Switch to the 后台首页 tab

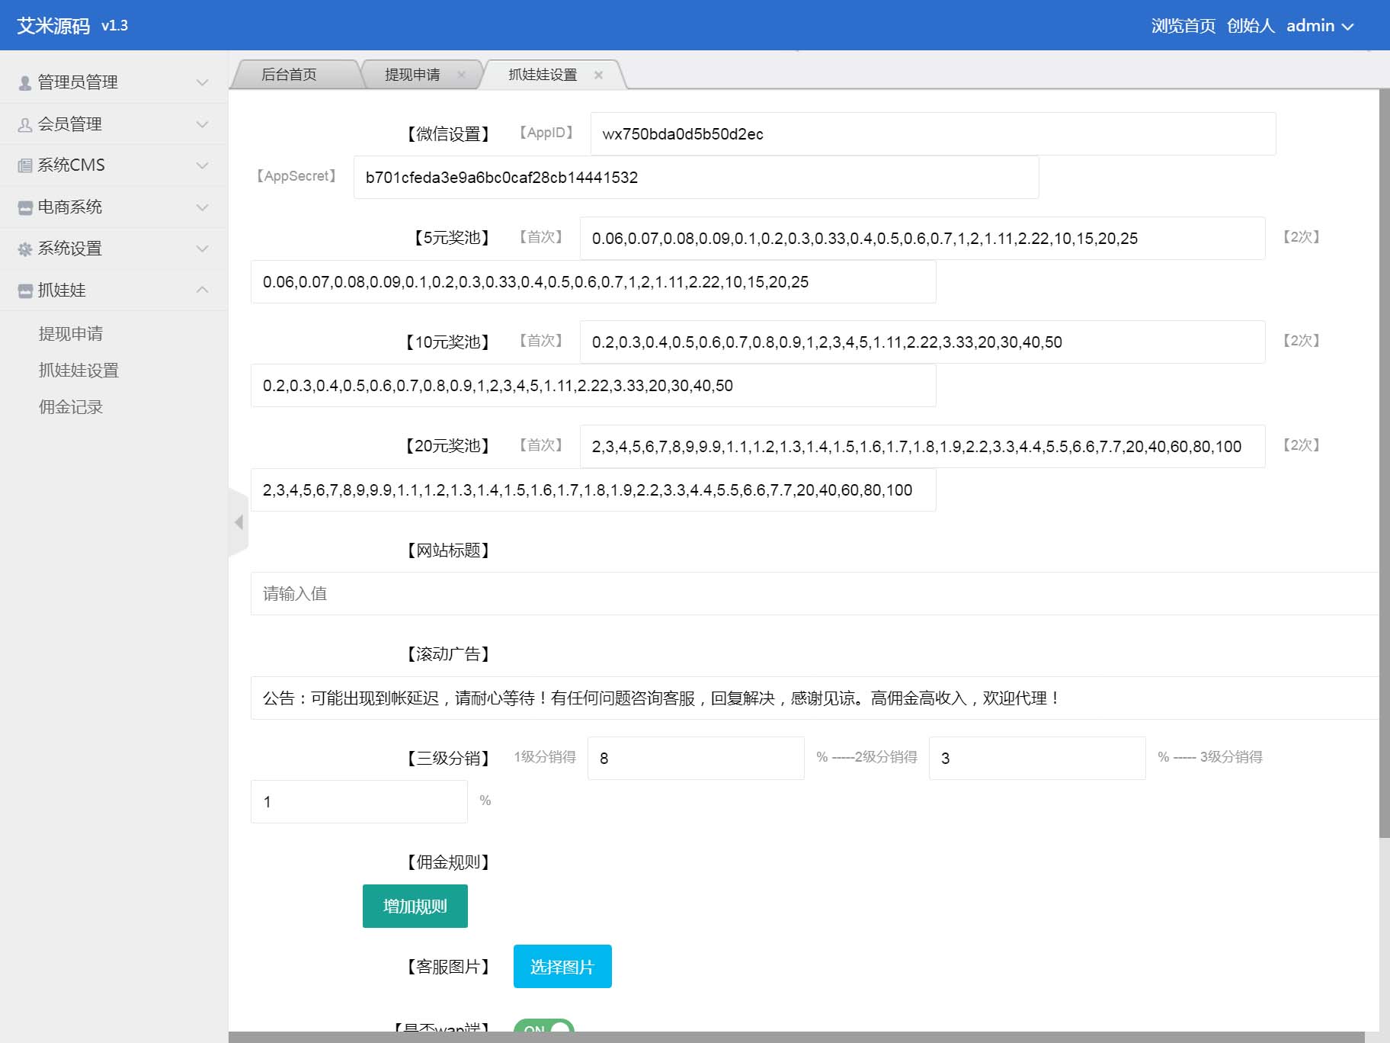point(289,75)
